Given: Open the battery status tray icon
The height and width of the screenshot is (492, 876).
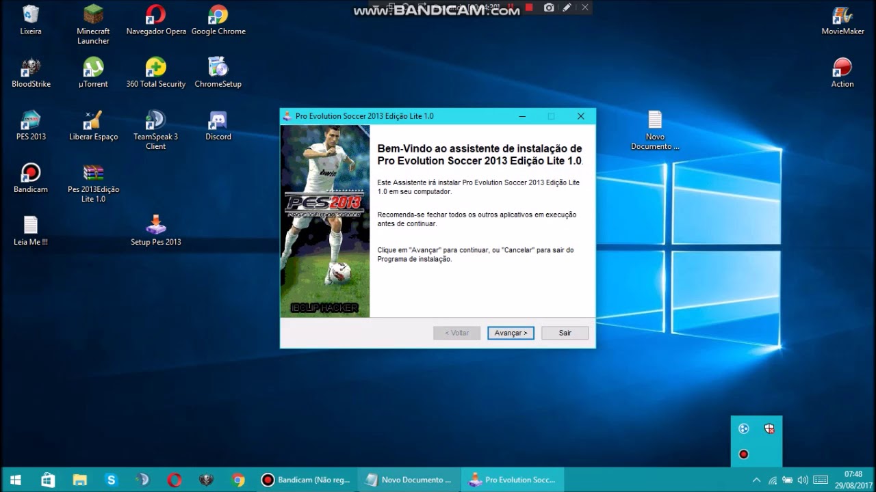Looking at the screenshot, I should coord(787,480).
